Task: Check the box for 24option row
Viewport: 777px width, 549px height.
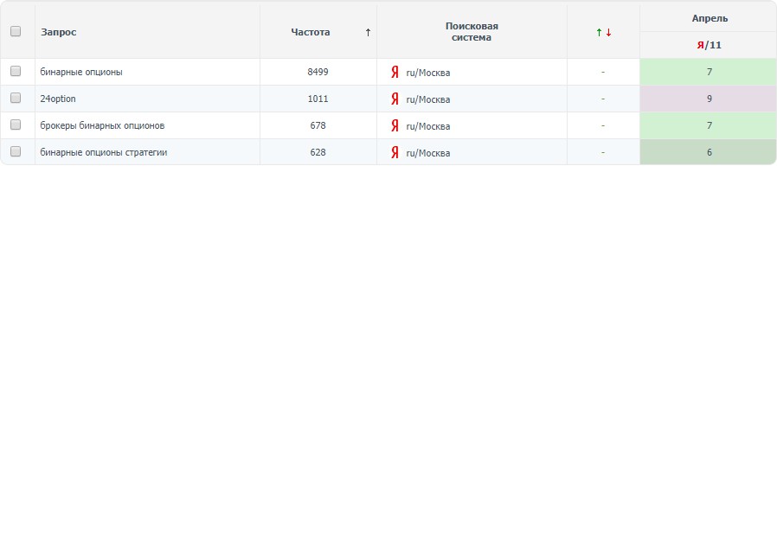Action: [16, 98]
